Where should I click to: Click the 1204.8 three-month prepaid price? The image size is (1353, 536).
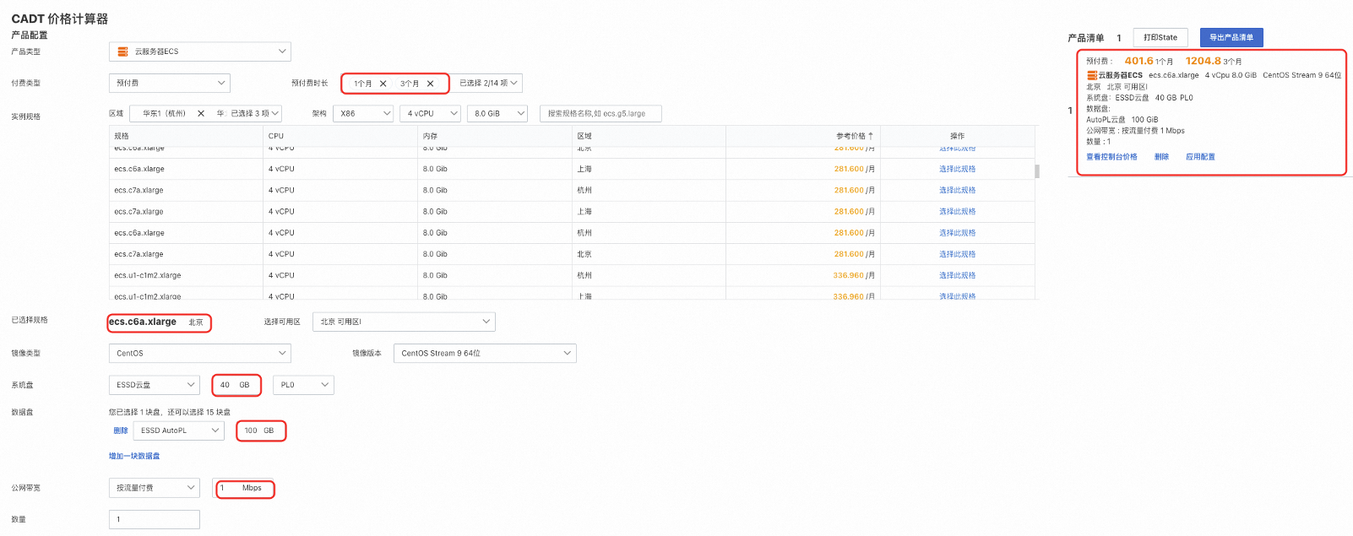tap(1203, 61)
